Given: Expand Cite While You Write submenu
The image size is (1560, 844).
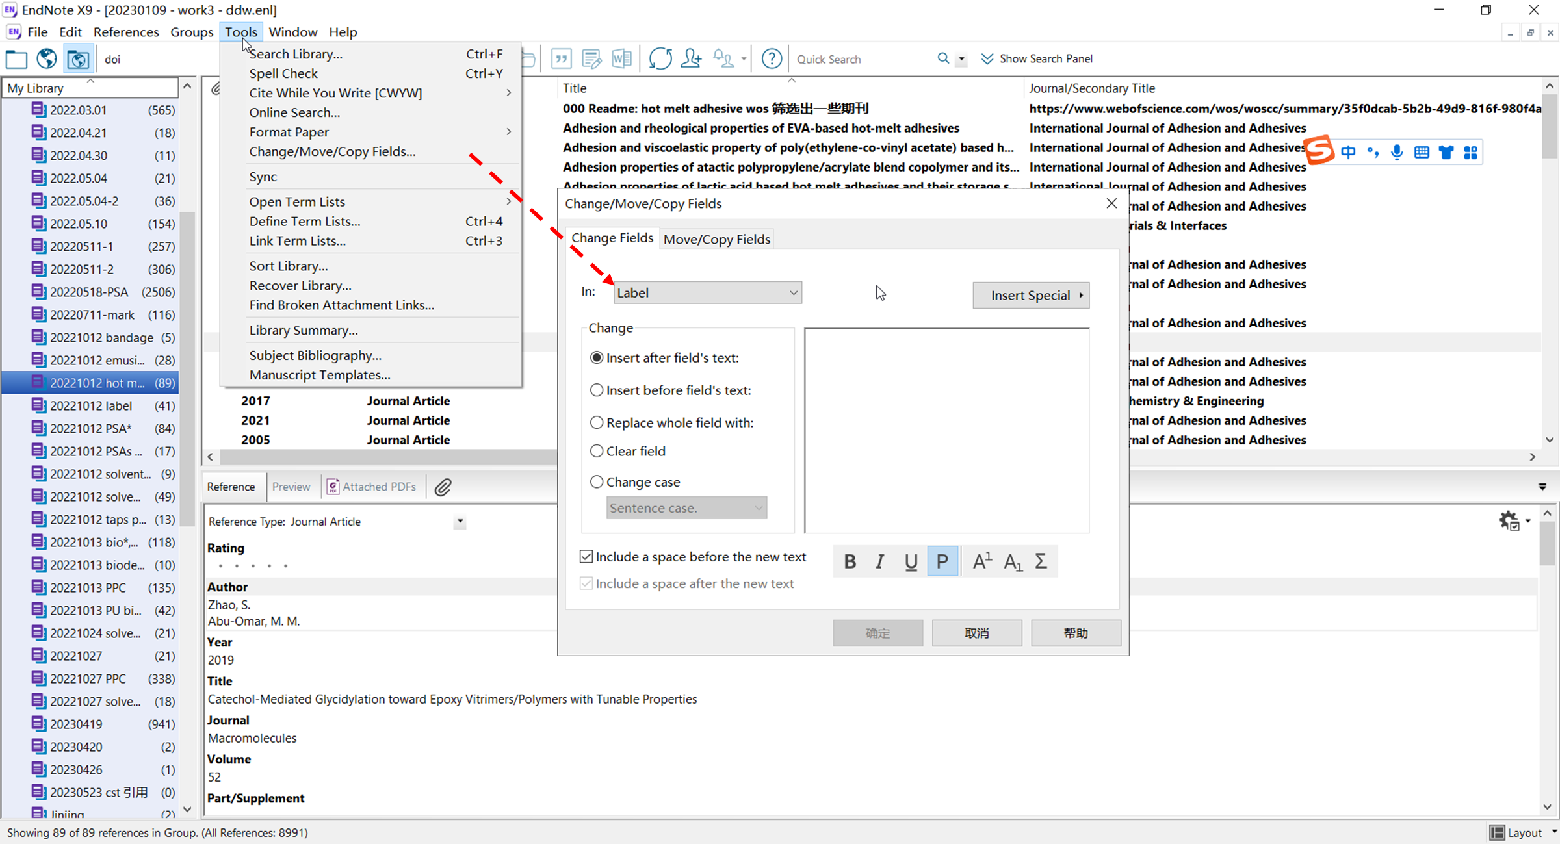Looking at the screenshot, I should coord(509,93).
